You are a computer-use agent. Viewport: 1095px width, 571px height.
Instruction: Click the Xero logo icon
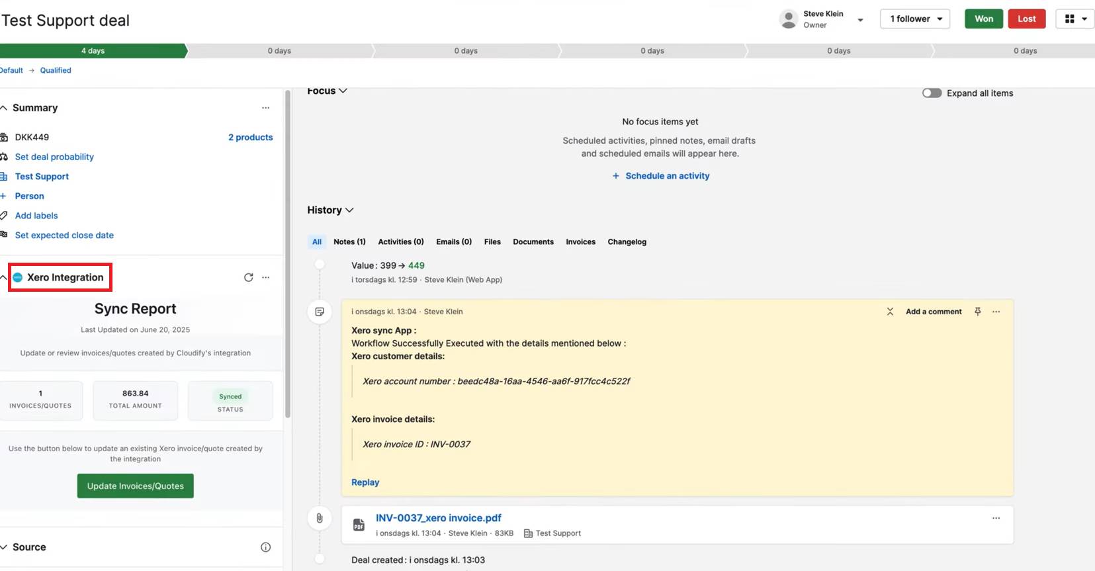click(x=18, y=277)
